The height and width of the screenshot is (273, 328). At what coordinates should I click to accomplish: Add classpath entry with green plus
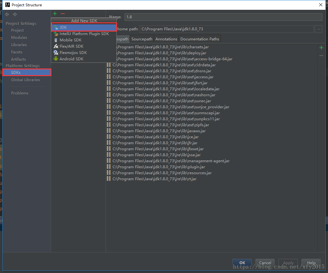(321, 48)
